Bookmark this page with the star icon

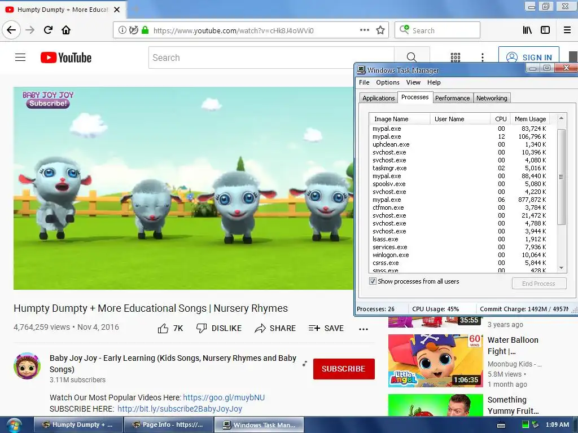[x=380, y=30]
